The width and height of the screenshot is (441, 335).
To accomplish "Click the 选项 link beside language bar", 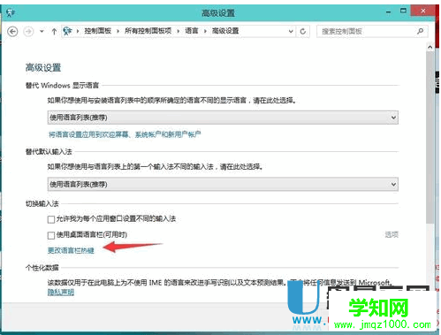I will coord(392,235).
